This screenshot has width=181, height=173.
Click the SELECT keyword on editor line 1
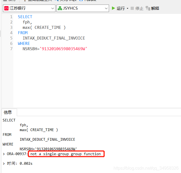coord(25,17)
